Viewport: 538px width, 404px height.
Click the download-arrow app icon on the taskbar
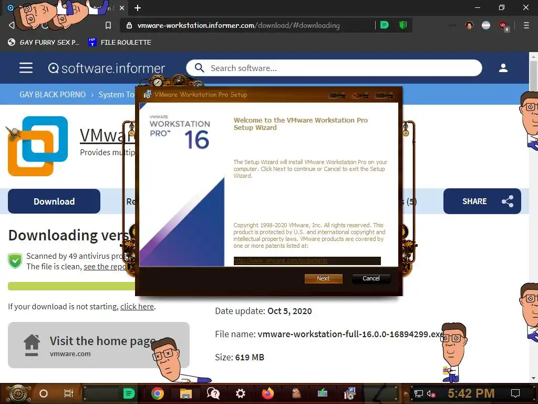323,393
